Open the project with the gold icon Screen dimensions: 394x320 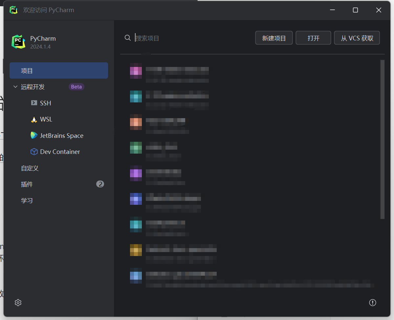click(136, 250)
